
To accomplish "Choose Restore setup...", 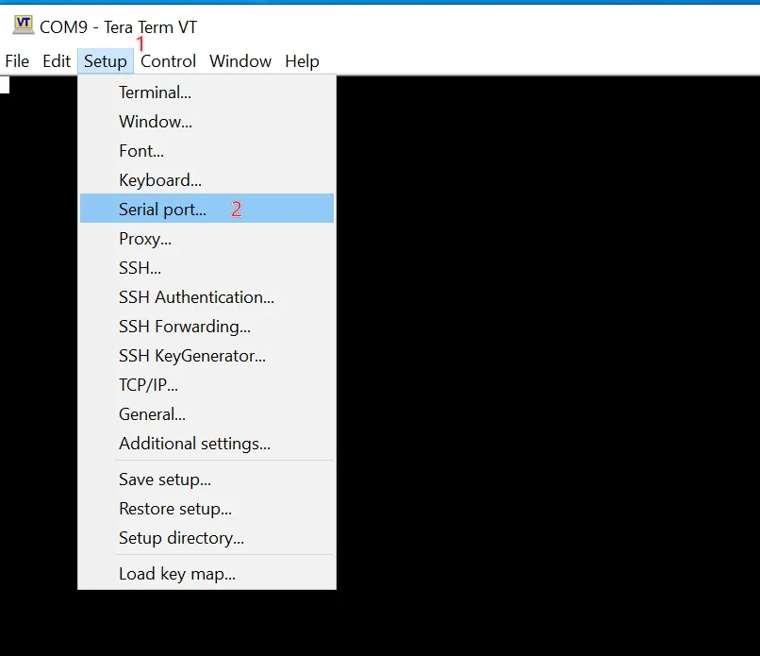I will [x=207, y=509].
